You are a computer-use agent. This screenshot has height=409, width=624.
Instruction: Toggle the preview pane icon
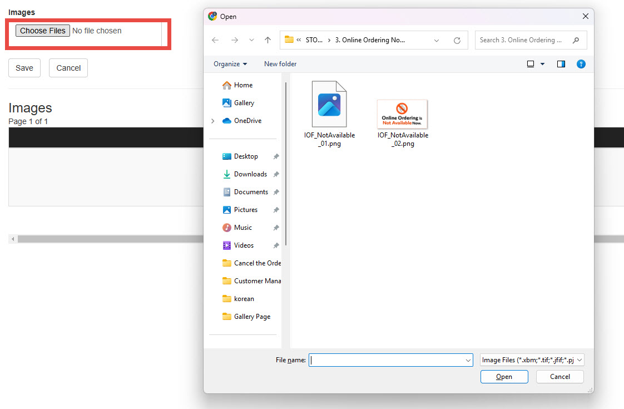(x=561, y=64)
